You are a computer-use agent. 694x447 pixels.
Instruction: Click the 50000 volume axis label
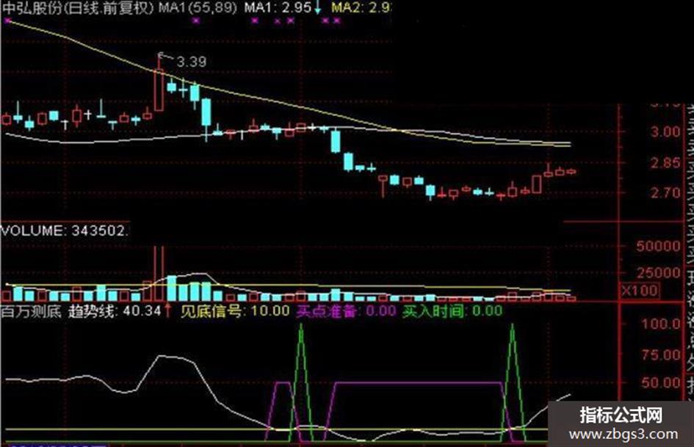[x=658, y=247]
